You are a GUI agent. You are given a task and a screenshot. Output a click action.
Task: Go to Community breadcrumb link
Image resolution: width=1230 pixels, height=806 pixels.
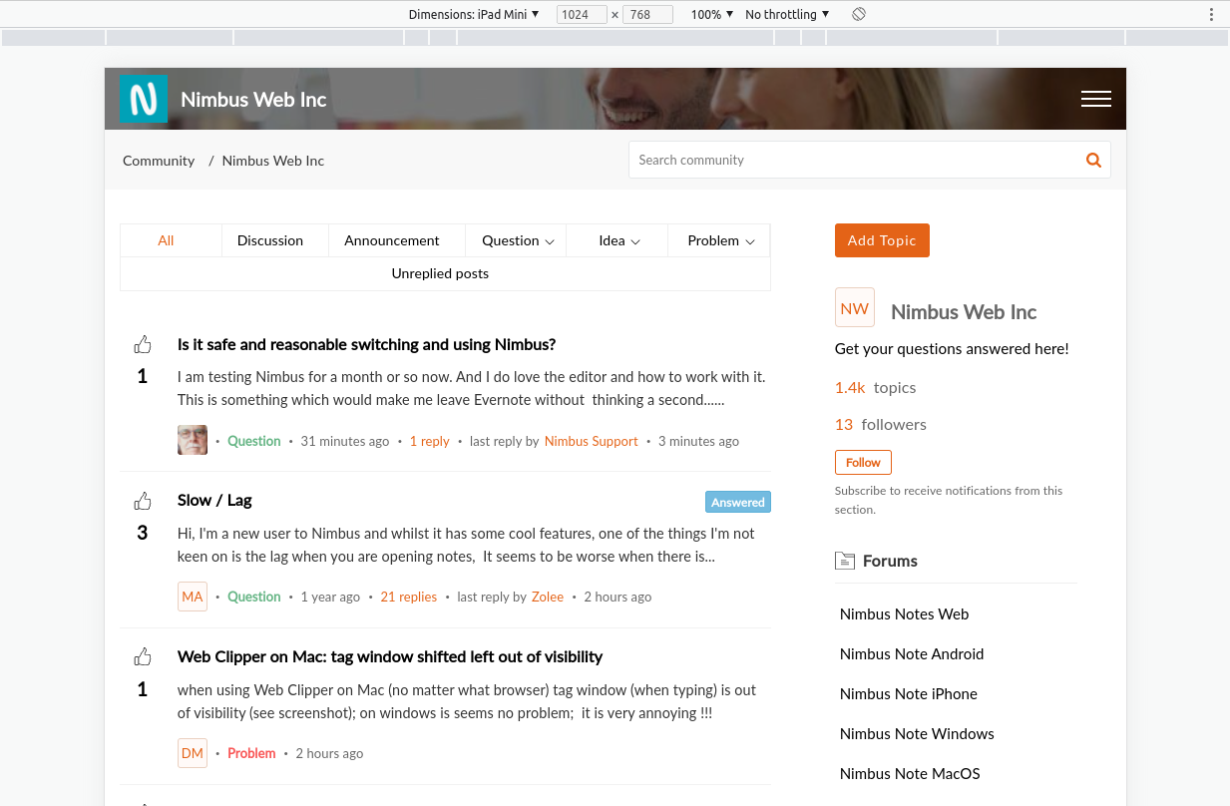tap(159, 161)
